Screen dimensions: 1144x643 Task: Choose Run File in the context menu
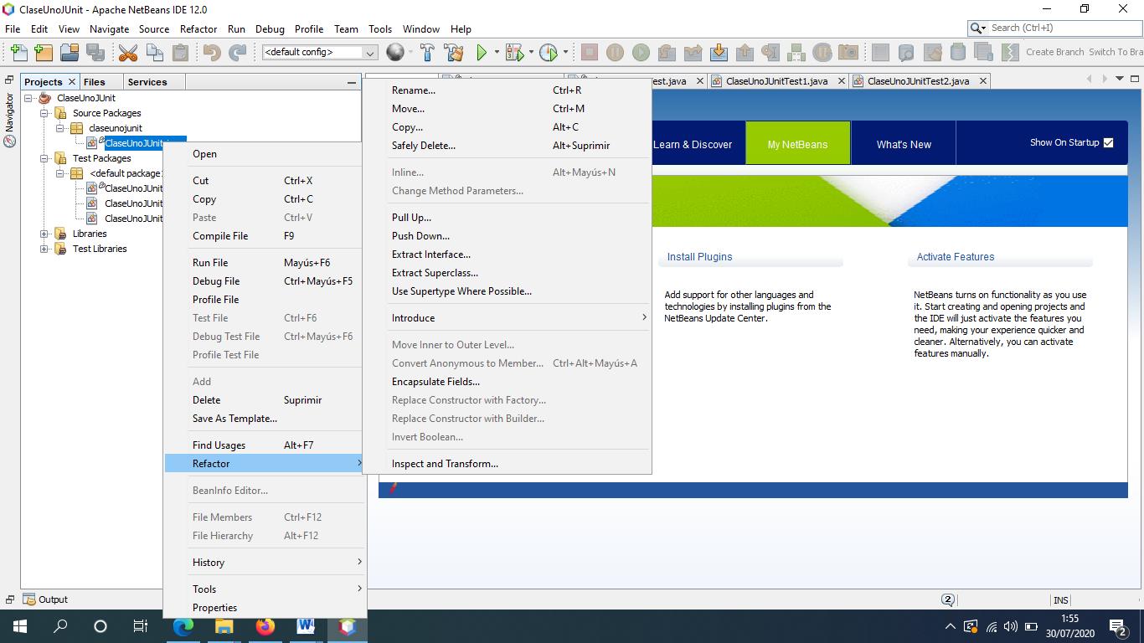click(x=265, y=263)
